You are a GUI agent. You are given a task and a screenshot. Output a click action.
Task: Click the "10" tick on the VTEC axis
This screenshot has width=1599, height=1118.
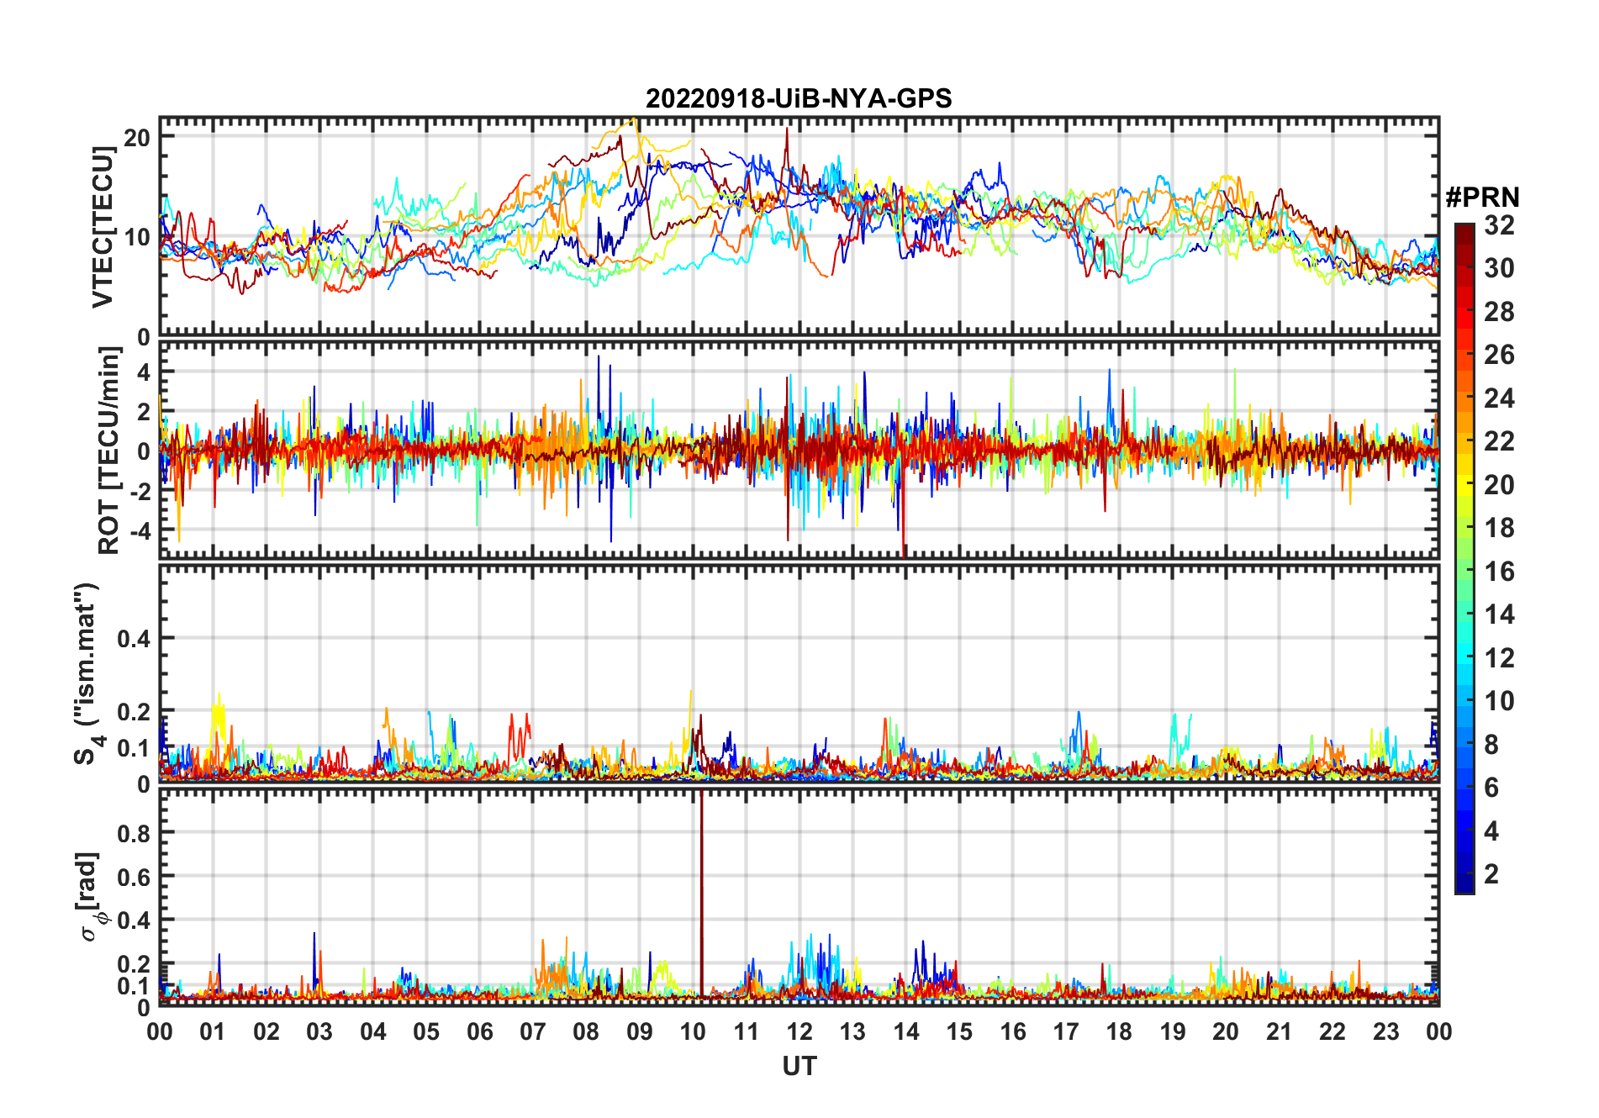(137, 237)
